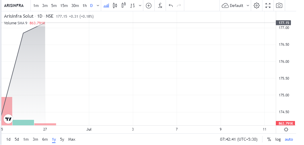Redo the last chart action
The image size is (304, 145).
point(179,5)
